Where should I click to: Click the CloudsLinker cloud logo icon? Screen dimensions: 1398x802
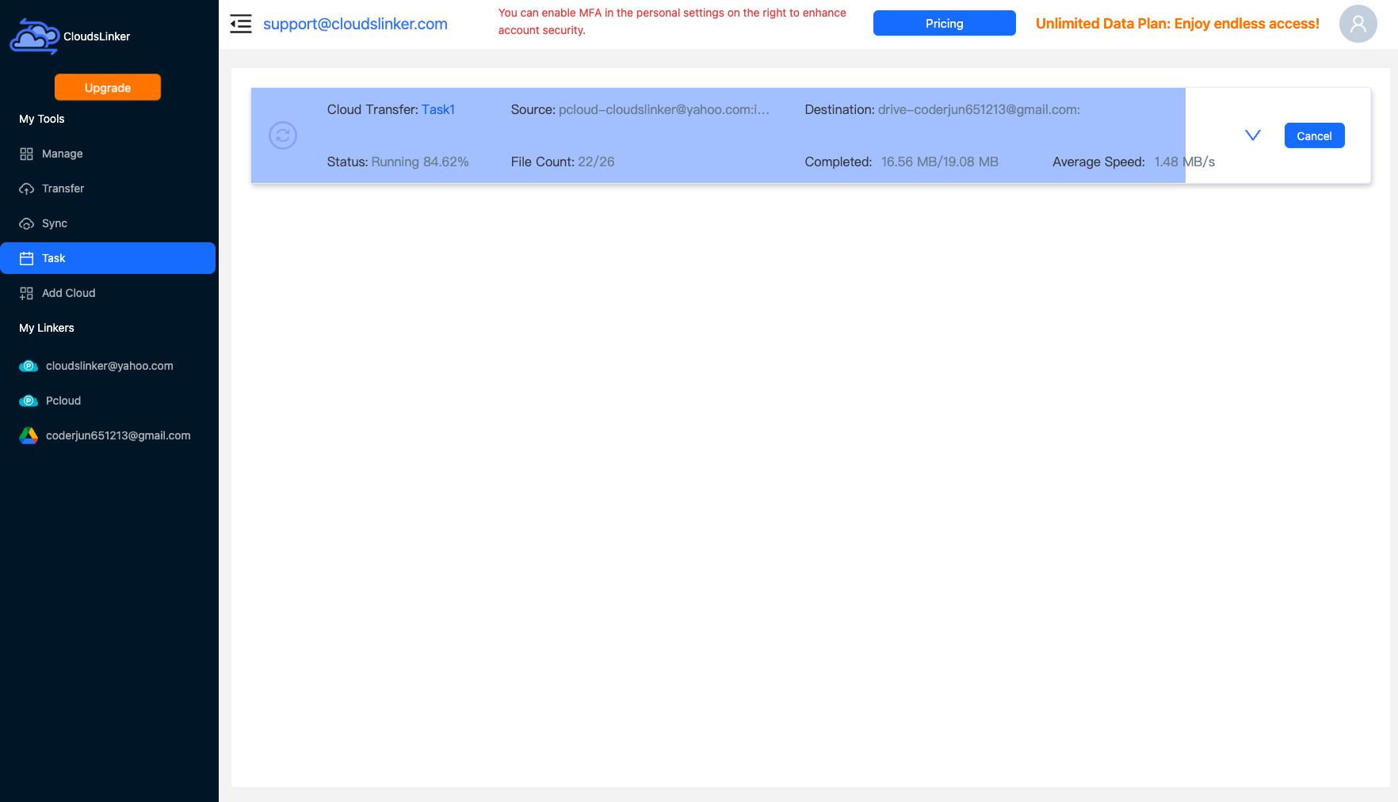[35, 36]
